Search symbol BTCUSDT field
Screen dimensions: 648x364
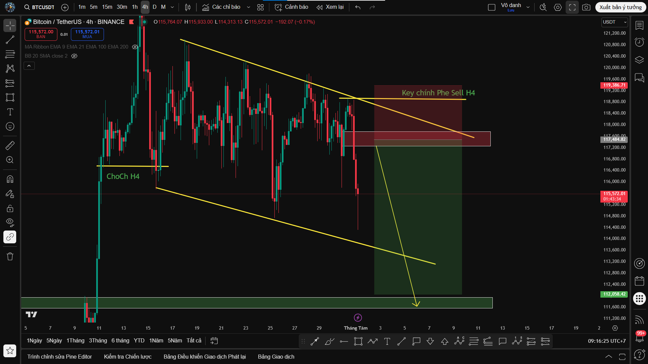39,7
